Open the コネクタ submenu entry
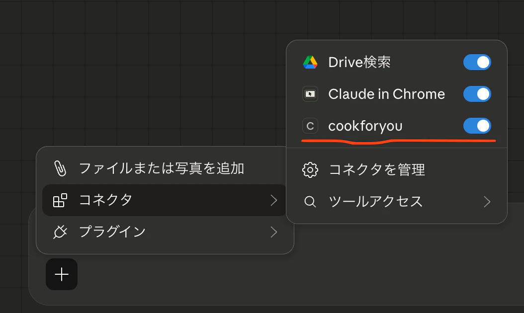The height and width of the screenshot is (313, 524). pos(165,200)
